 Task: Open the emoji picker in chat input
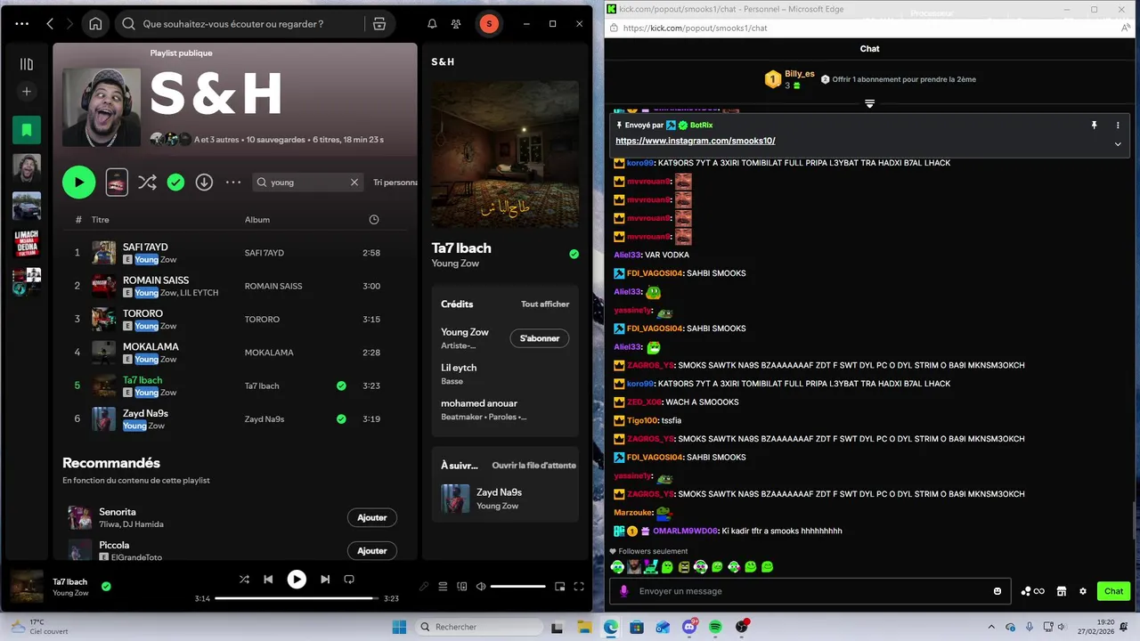[997, 591]
